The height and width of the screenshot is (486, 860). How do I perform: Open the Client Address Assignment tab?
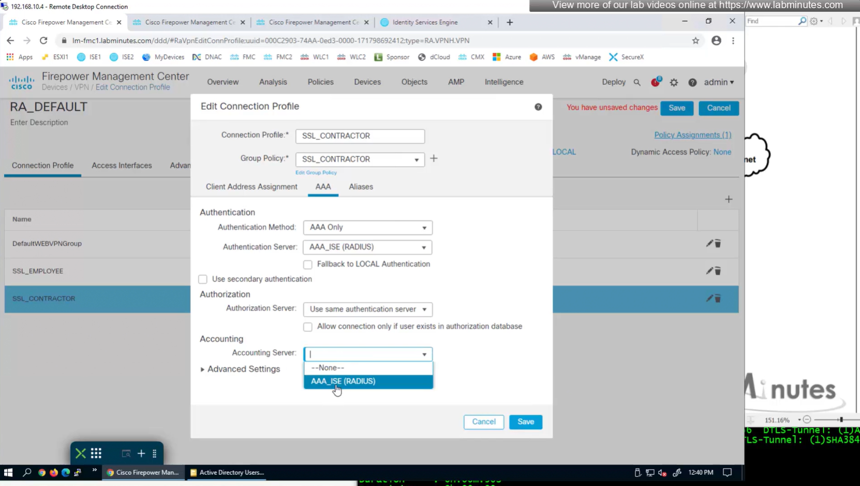pyautogui.click(x=251, y=187)
